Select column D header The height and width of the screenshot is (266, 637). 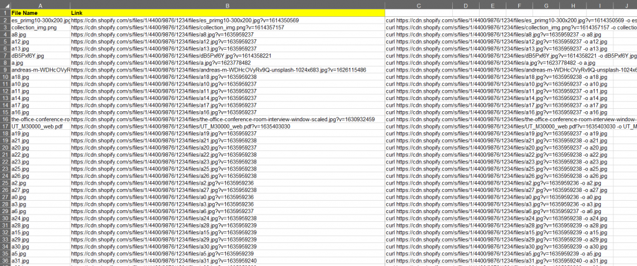pos(465,6)
